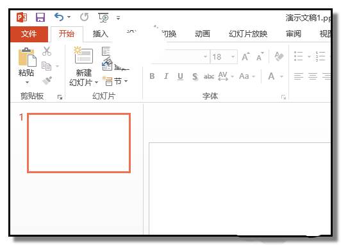Open the 文件 (File) tab
The image size is (341, 245).
click(x=29, y=34)
